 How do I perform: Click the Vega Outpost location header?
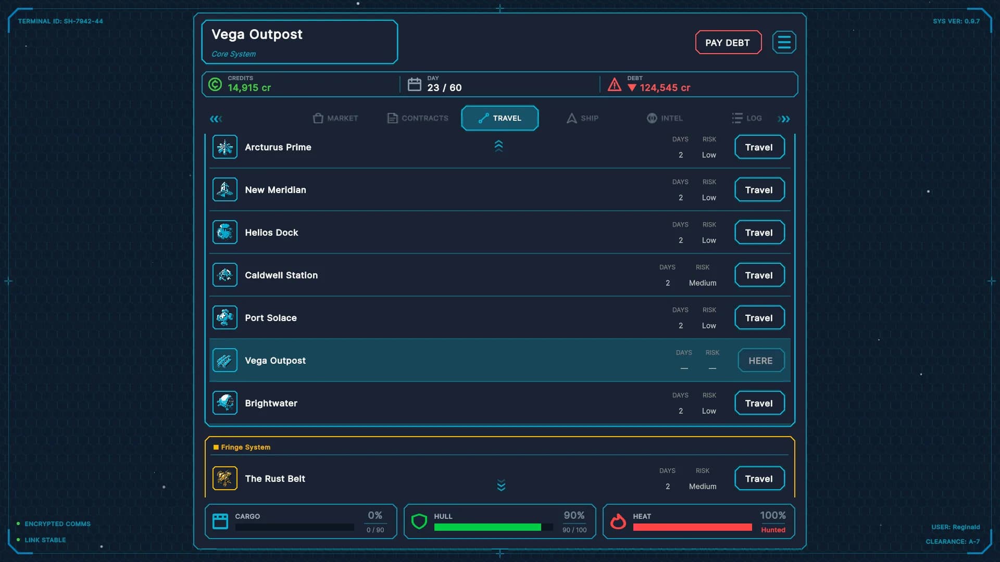(299, 42)
